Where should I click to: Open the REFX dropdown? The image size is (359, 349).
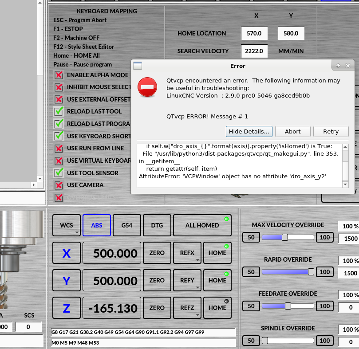point(187,253)
